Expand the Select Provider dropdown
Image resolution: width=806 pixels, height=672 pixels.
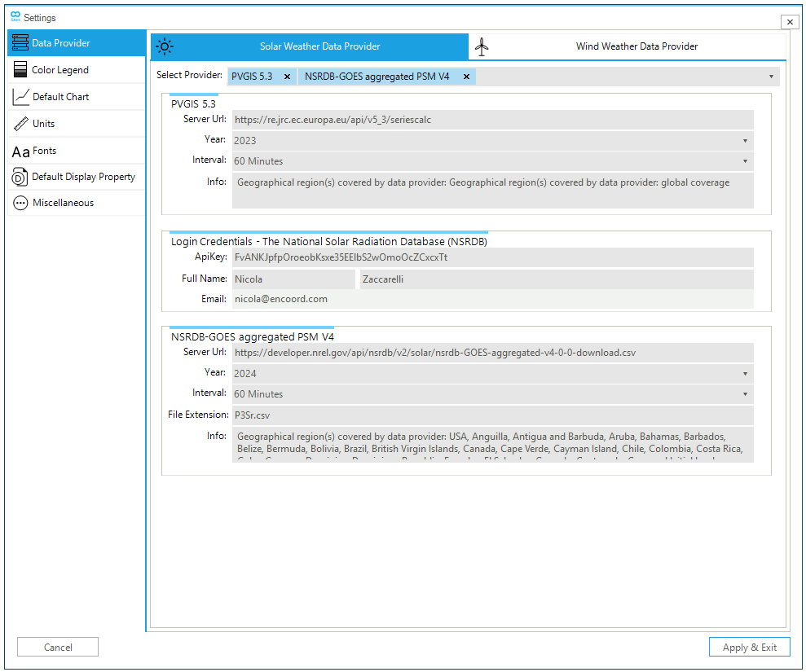[771, 77]
